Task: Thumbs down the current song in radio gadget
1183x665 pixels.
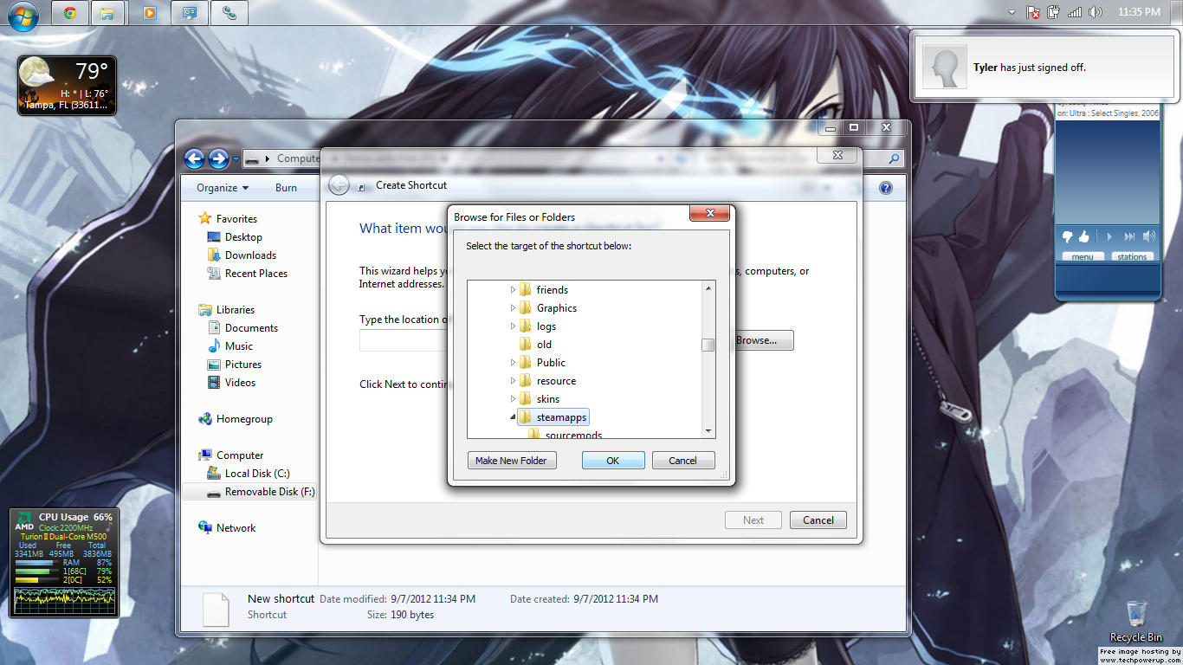Action: coord(1068,236)
